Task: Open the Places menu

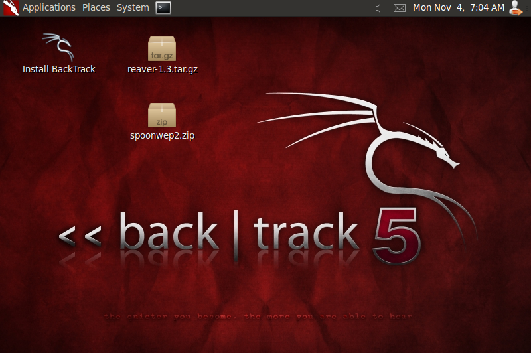Action: pos(96,7)
